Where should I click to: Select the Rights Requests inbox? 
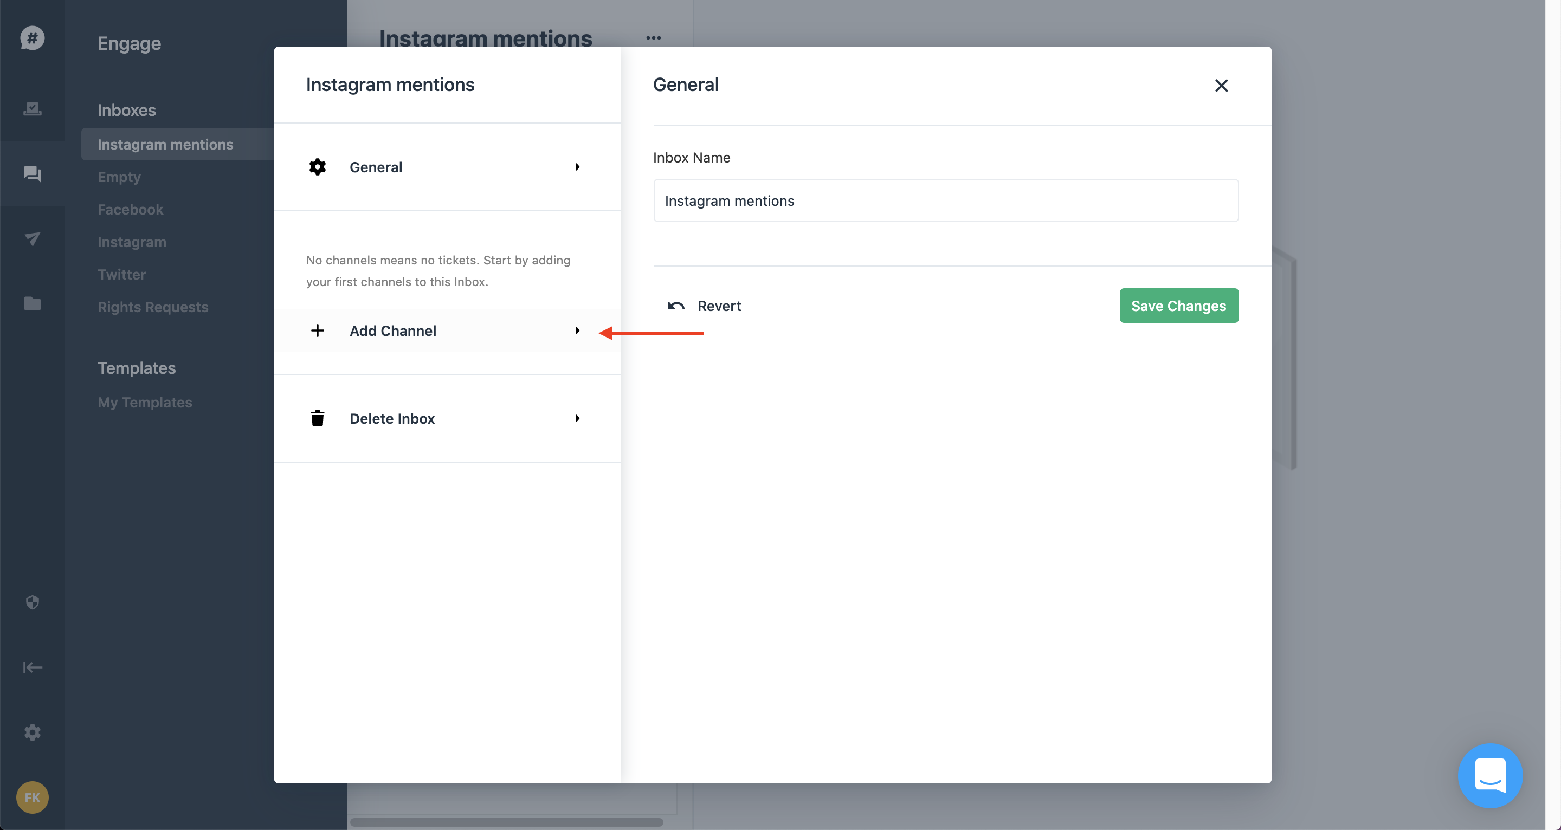(153, 307)
